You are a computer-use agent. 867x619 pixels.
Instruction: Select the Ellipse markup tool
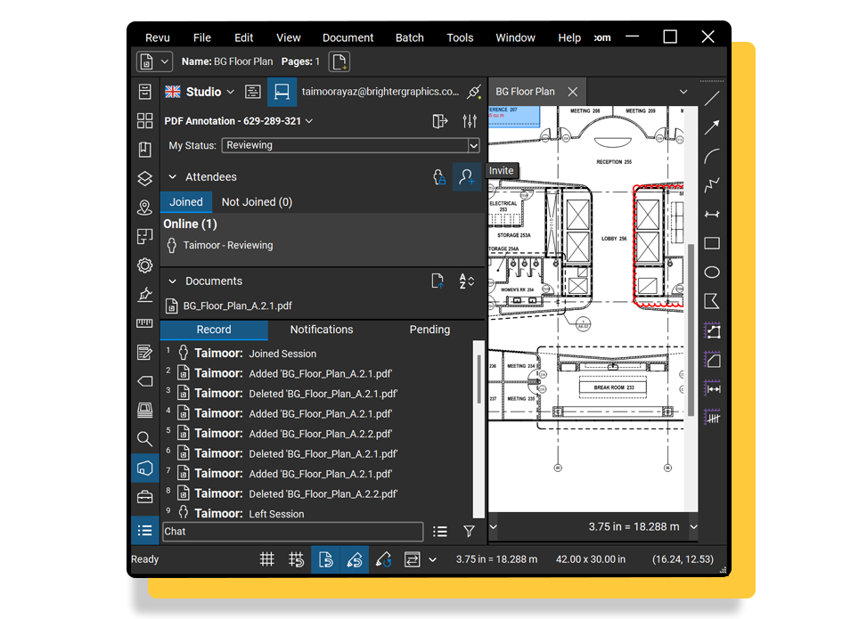pyautogui.click(x=712, y=272)
